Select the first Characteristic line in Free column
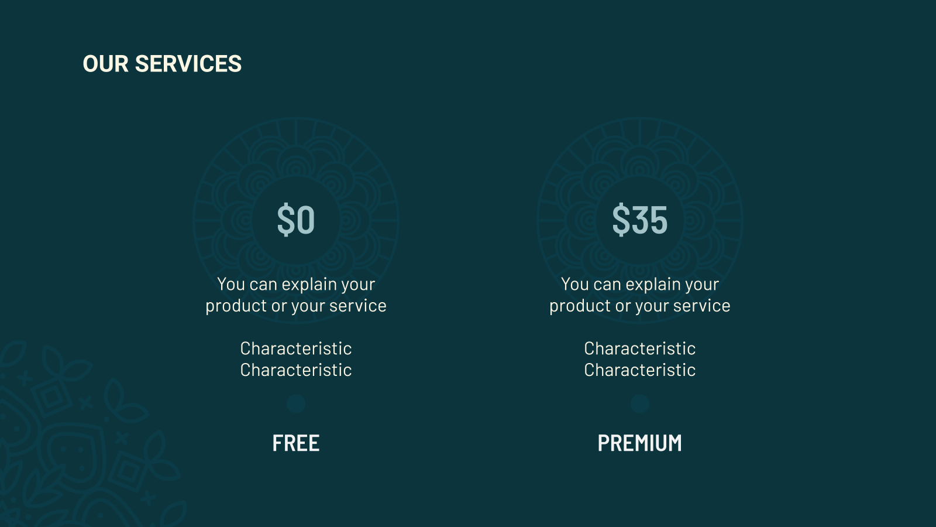Image resolution: width=936 pixels, height=527 pixels. coord(296,348)
